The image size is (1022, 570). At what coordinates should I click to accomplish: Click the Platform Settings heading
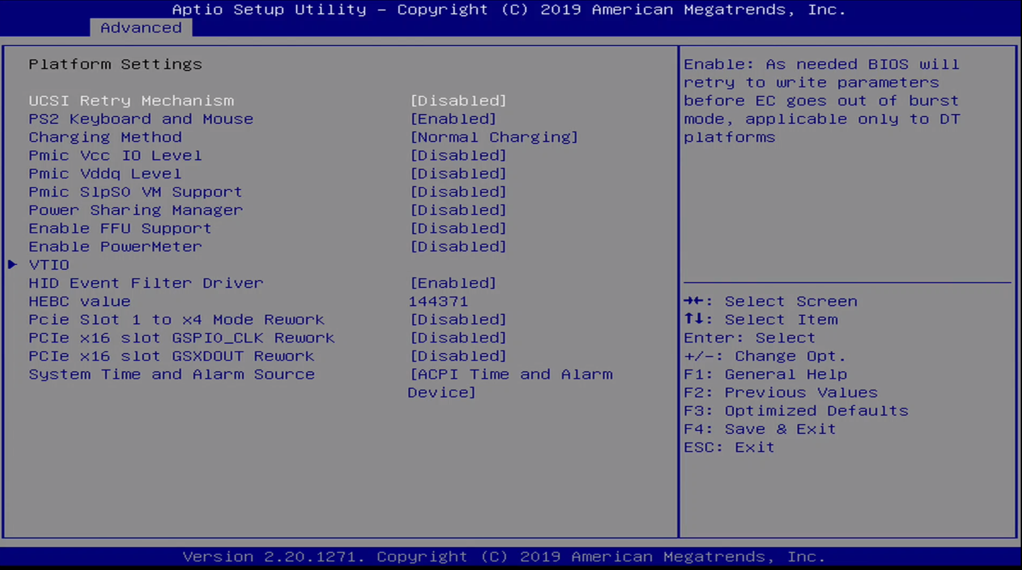pos(115,64)
